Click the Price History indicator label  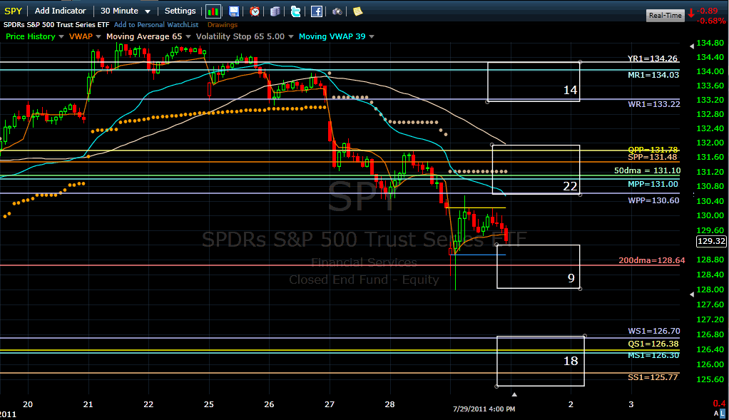click(30, 36)
